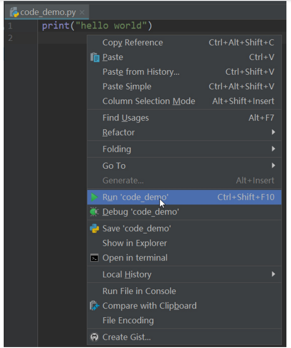Select Copy Reference from context menu
Screen dimensions: 291x348
point(132,43)
